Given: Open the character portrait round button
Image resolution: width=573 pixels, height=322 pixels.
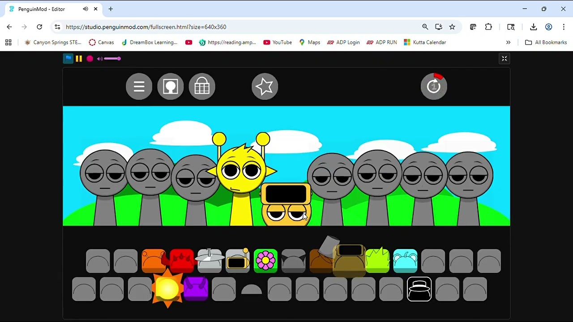Looking at the screenshot, I should (x=171, y=86).
